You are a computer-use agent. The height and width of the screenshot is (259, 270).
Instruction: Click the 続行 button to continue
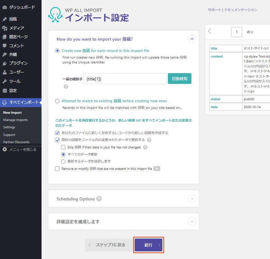148,245
